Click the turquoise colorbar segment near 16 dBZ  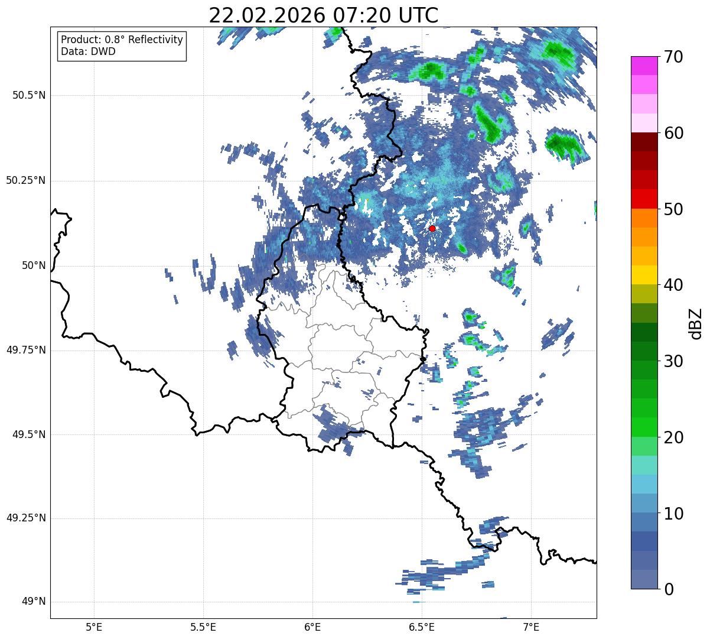click(644, 465)
